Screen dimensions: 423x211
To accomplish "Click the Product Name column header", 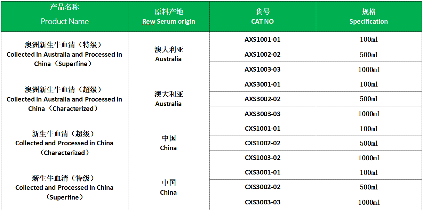I will point(65,16).
